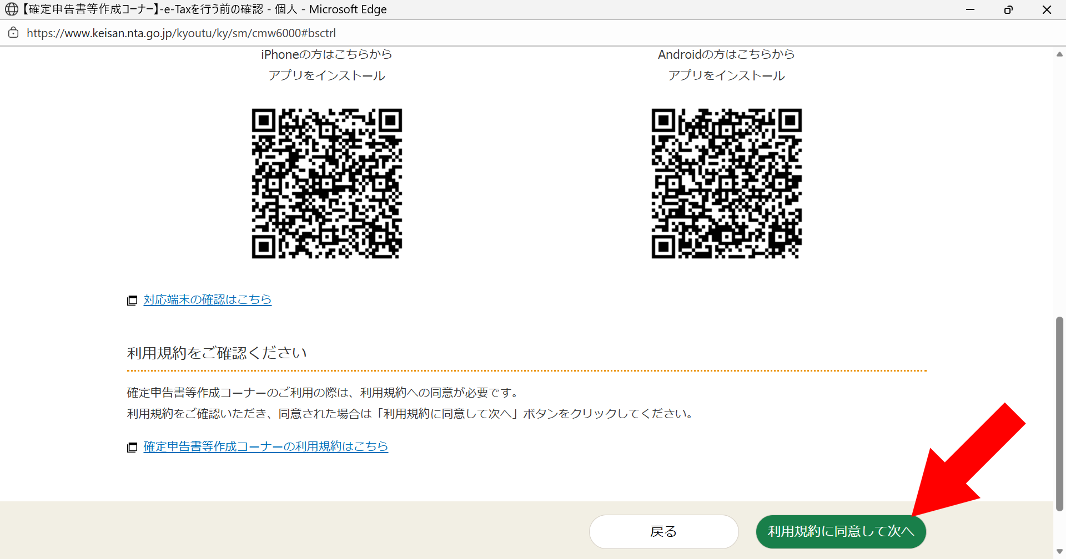Click the new-window icon beside 対応端末の確認はこちら
Image resolution: width=1066 pixels, height=559 pixels.
(x=132, y=301)
